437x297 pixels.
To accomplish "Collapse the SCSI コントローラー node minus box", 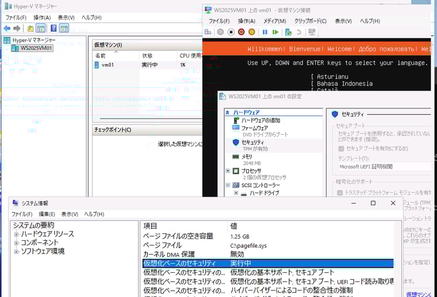I will click(228, 185).
